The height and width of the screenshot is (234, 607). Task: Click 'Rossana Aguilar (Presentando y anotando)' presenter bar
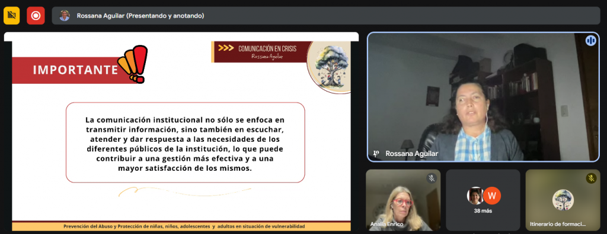326,16
